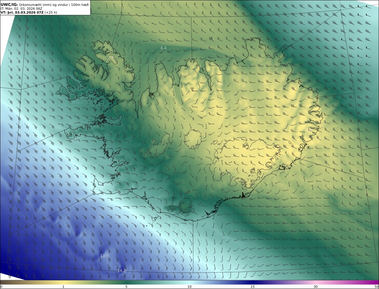Click the colorbar tick label 5
Screen dimensions: 379x289
(x=126, y=287)
